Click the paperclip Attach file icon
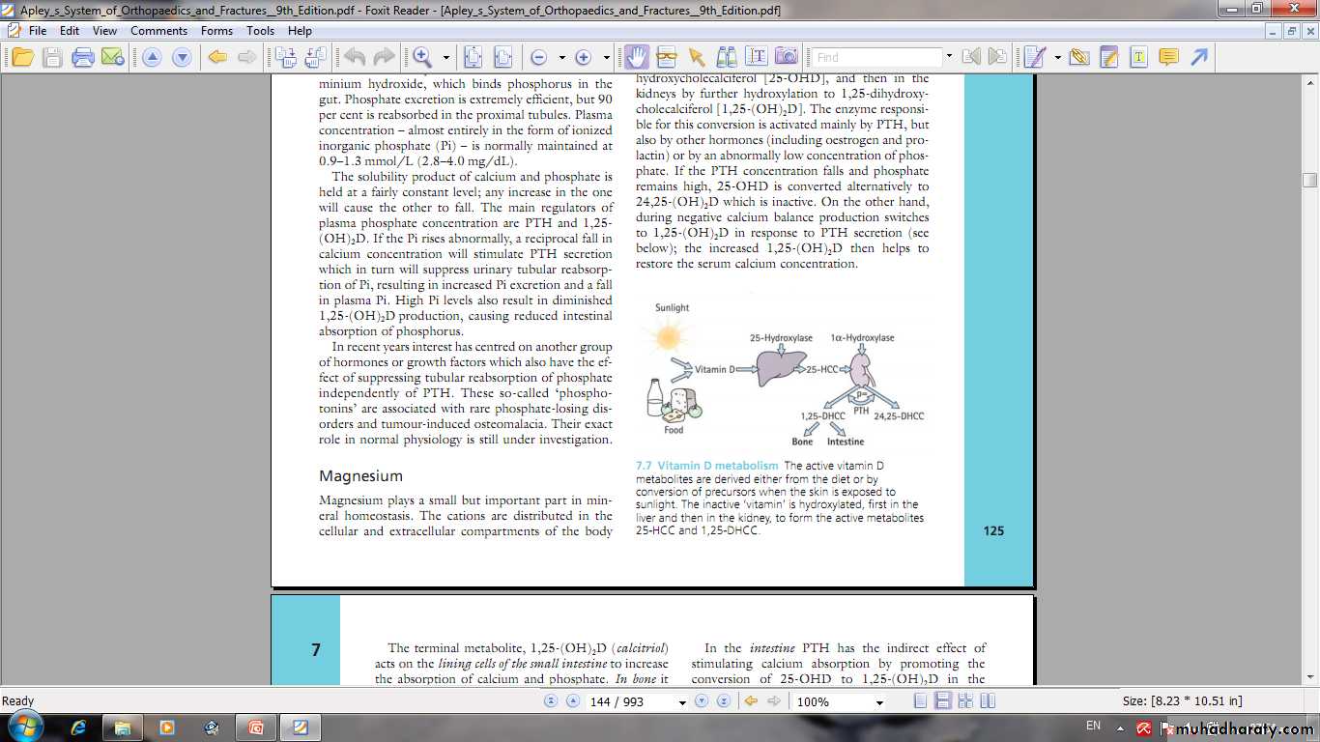This screenshot has height=742, width=1320. coord(1079,57)
